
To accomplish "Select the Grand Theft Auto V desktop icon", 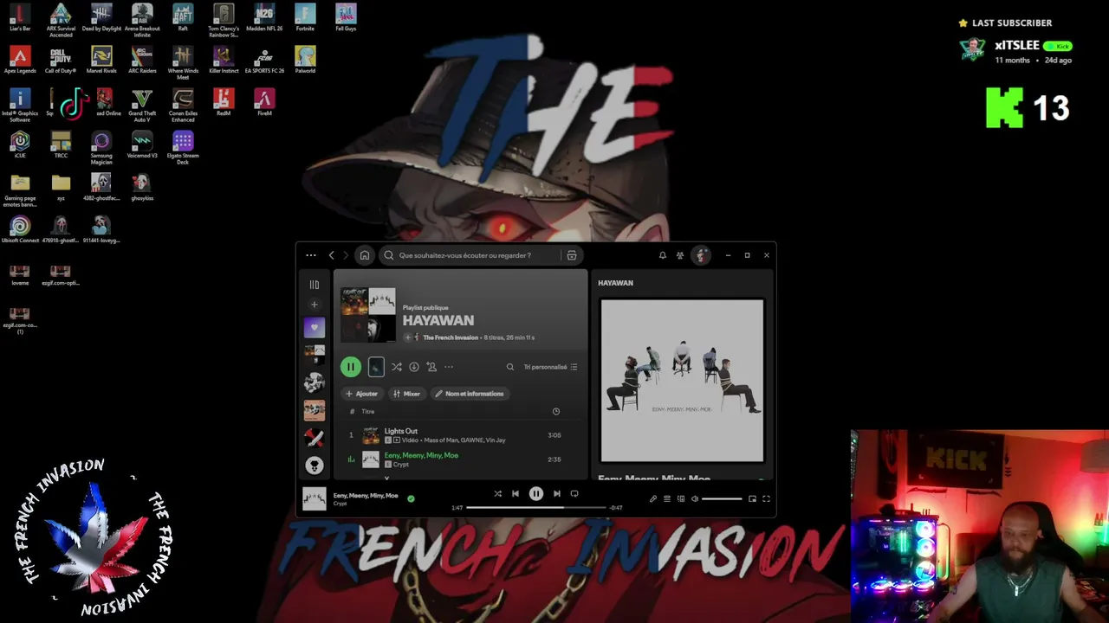I will point(142,106).
